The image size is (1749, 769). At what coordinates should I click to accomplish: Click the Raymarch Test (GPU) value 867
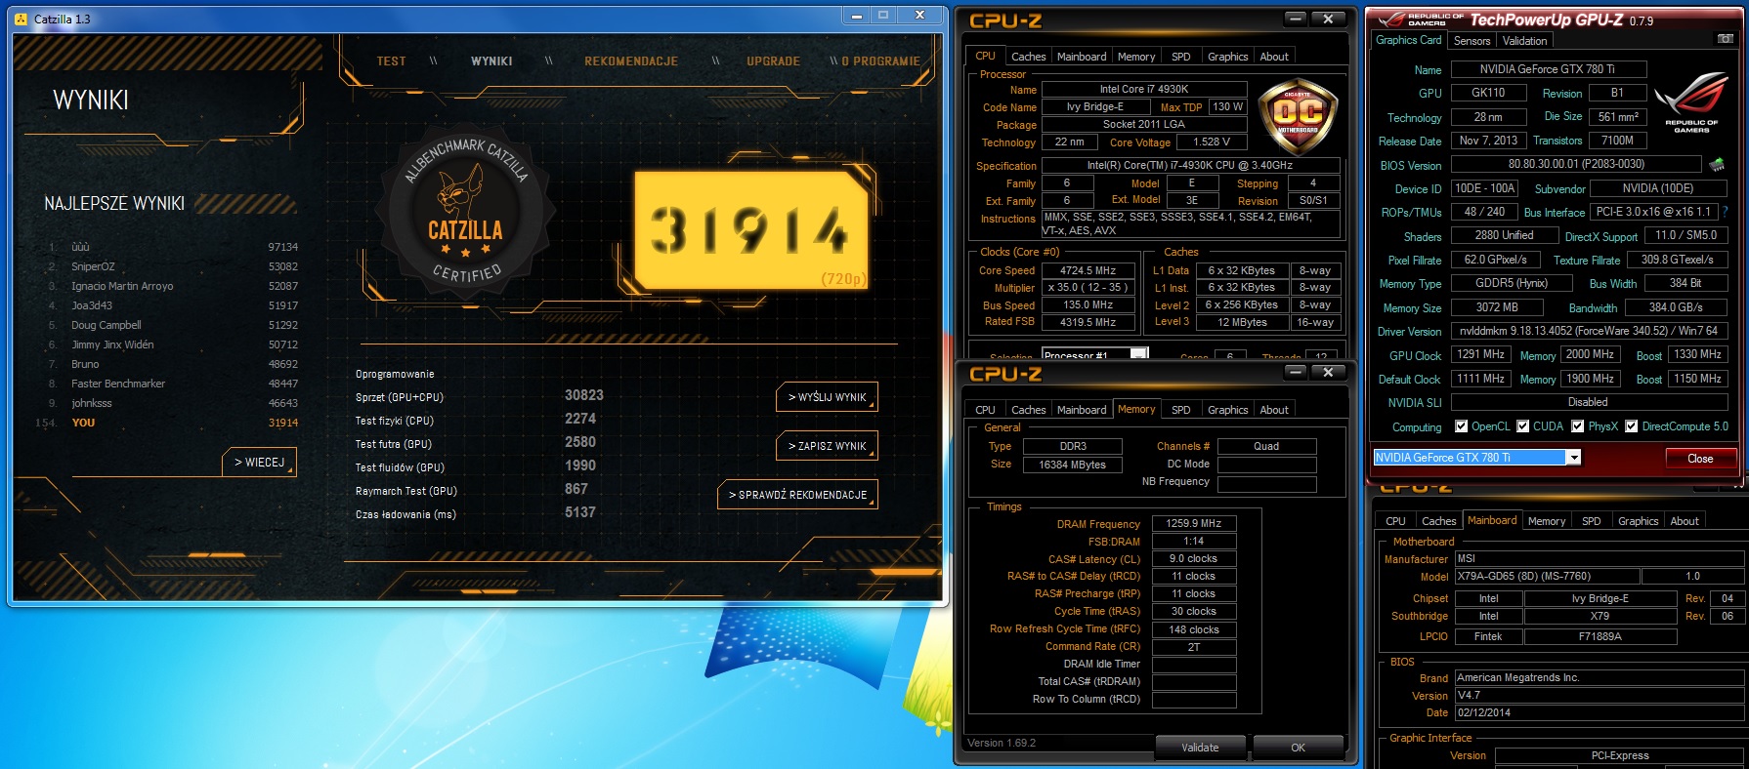pyautogui.click(x=576, y=489)
